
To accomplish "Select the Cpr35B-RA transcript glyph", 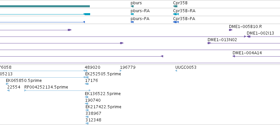I will point(176,14).
